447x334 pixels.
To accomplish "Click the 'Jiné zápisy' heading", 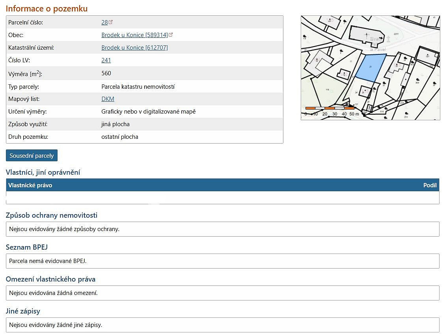I will (23, 311).
